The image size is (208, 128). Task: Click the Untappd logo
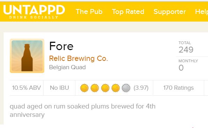pos(34,11)
